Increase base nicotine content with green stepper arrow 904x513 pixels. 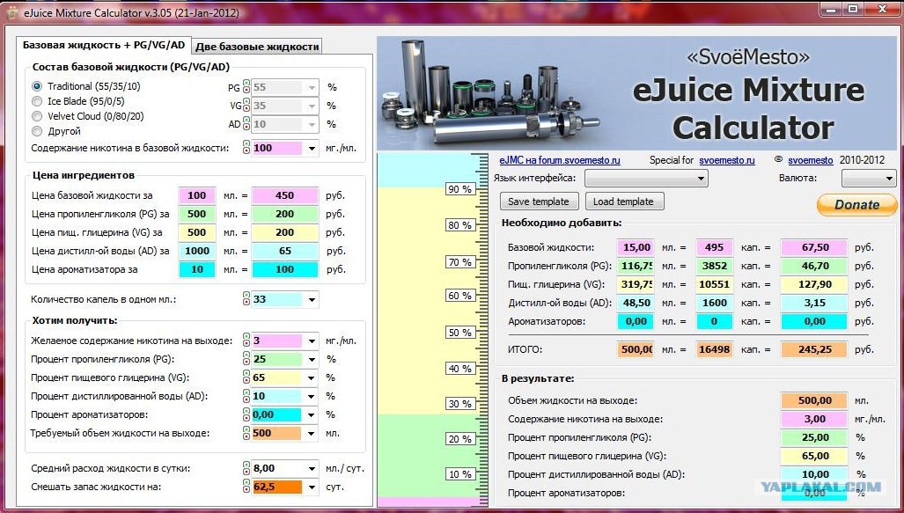pyautogui.click(x=246, y=144)
